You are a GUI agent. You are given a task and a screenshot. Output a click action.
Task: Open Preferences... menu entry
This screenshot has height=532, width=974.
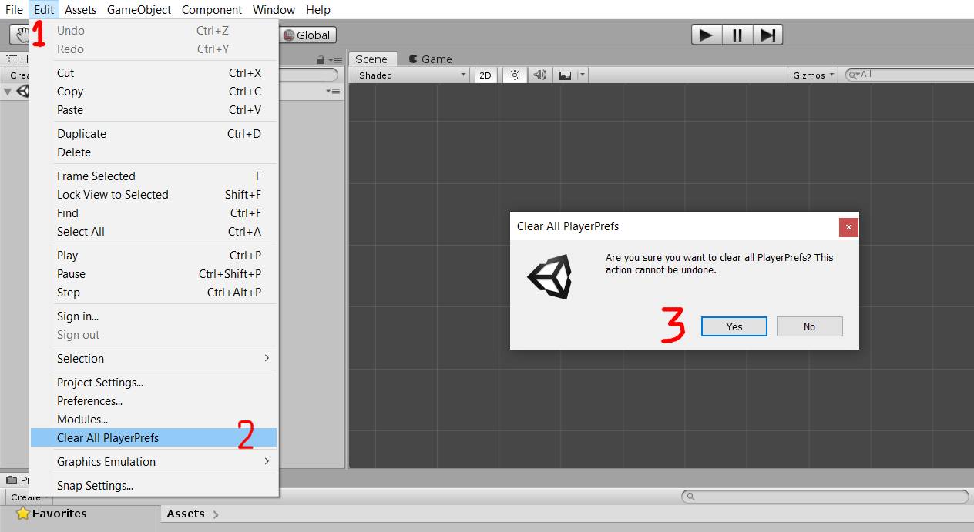click(x=153, y=400)
